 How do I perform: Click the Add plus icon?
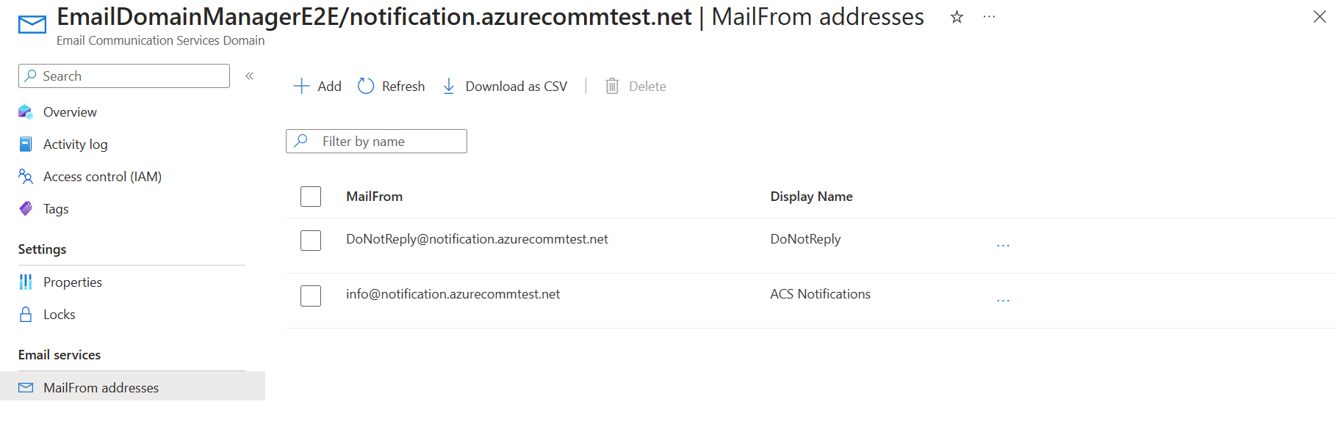click(x=301, y=87)
